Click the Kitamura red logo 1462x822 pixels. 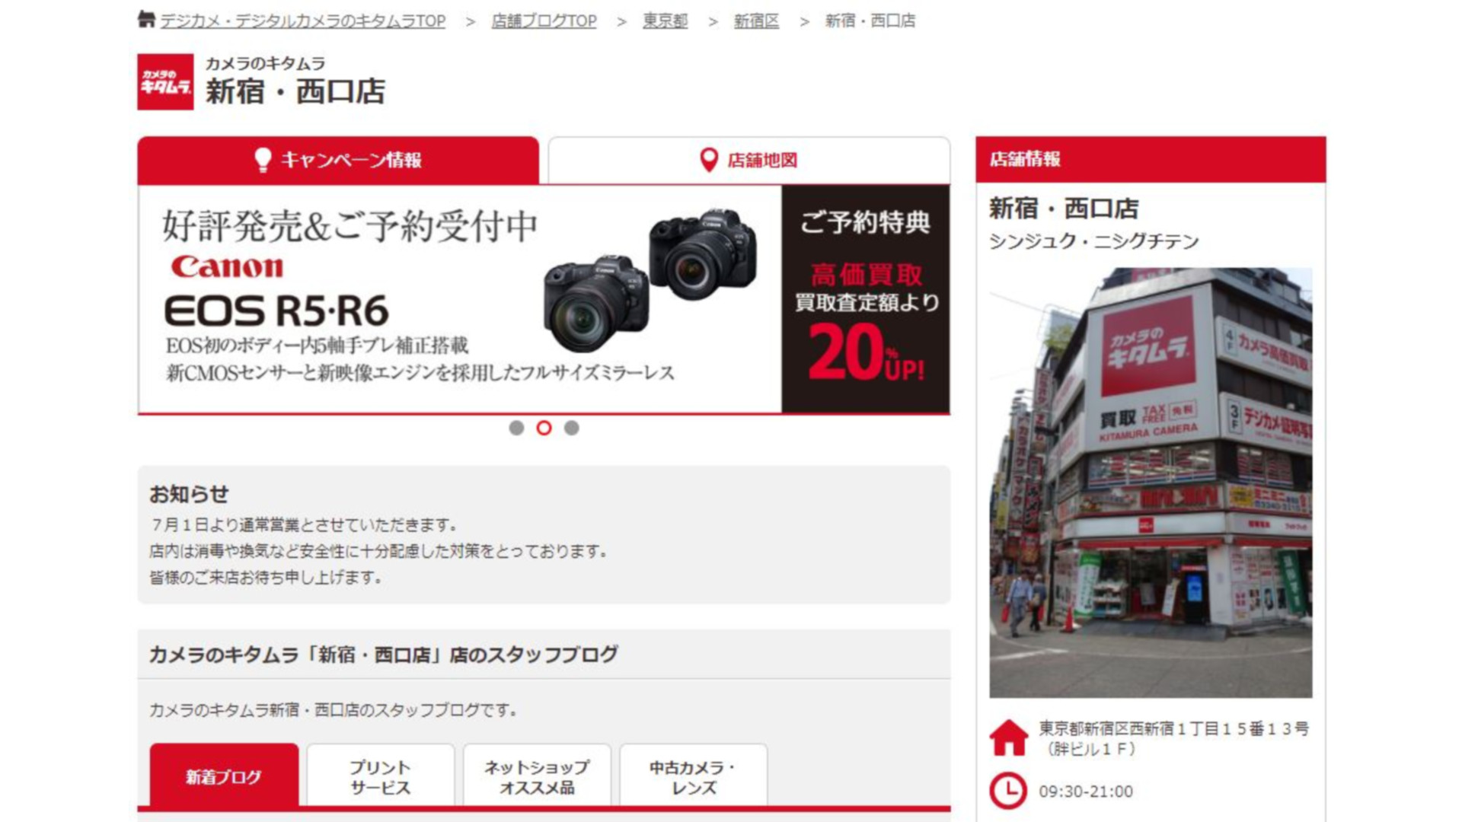point(165,81)
